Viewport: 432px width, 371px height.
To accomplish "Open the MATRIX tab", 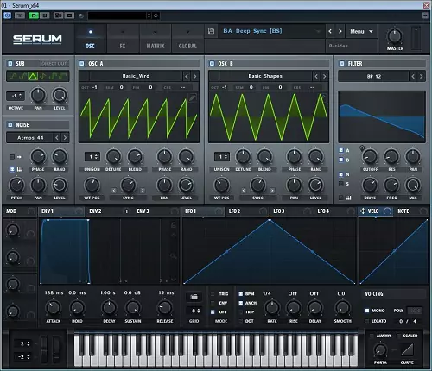I will point(156,39).
